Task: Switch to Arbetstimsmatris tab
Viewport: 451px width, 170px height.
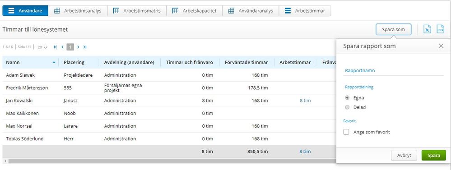Action: pos(137,11)
